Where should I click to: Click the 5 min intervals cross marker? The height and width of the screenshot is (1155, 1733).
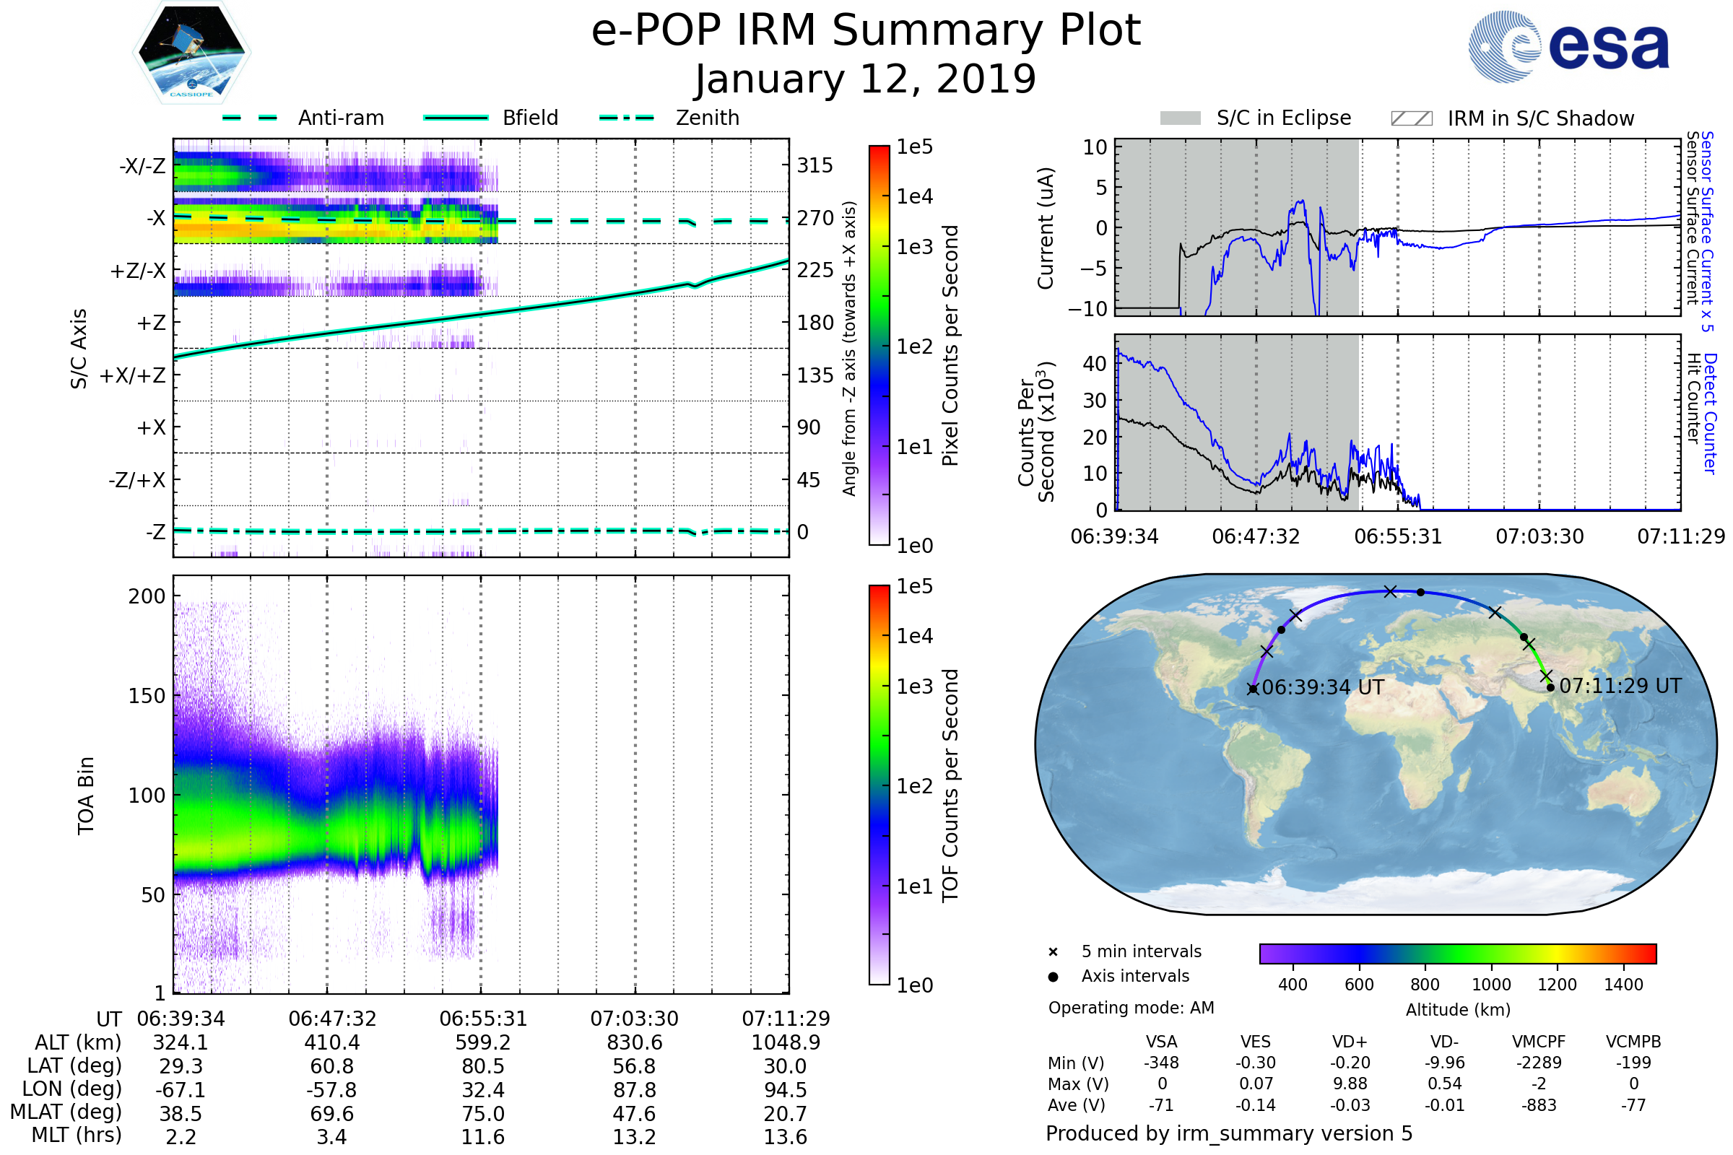coord(1053,952)
